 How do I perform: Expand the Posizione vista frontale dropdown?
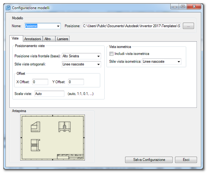point(81,56)
